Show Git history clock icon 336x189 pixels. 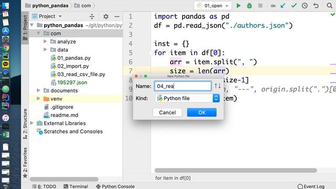pos(304,6)
